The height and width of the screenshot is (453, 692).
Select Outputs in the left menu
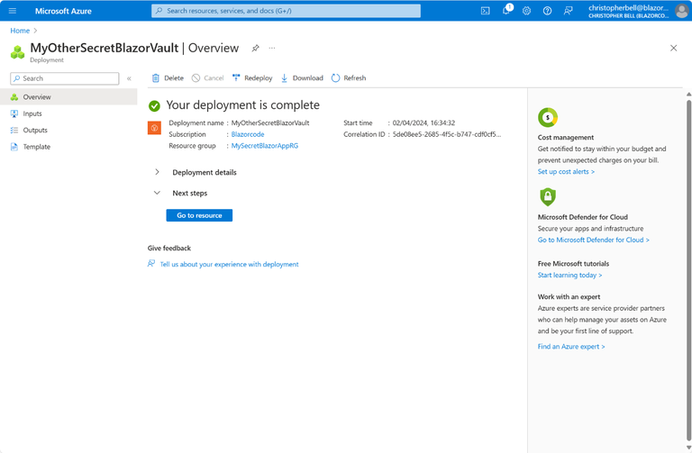coord(34,130)
